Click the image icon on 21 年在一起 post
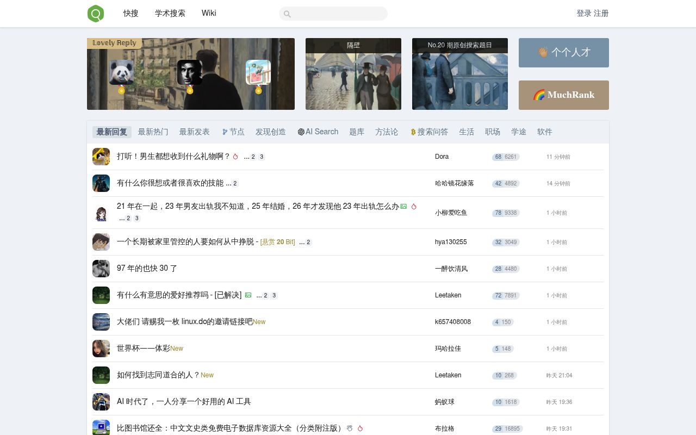Image resolution: width=696 pixels, height=435 pixels. point(403,207)
